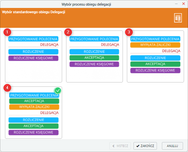Click the red number 4 badge
This screenshot has width=188, height=152.
click(7, 88)
